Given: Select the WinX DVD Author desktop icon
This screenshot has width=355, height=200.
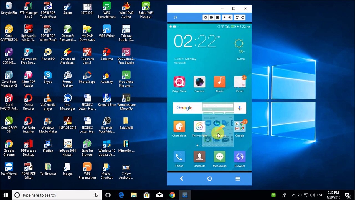Looking at the screenshot, I should point(126,10).
